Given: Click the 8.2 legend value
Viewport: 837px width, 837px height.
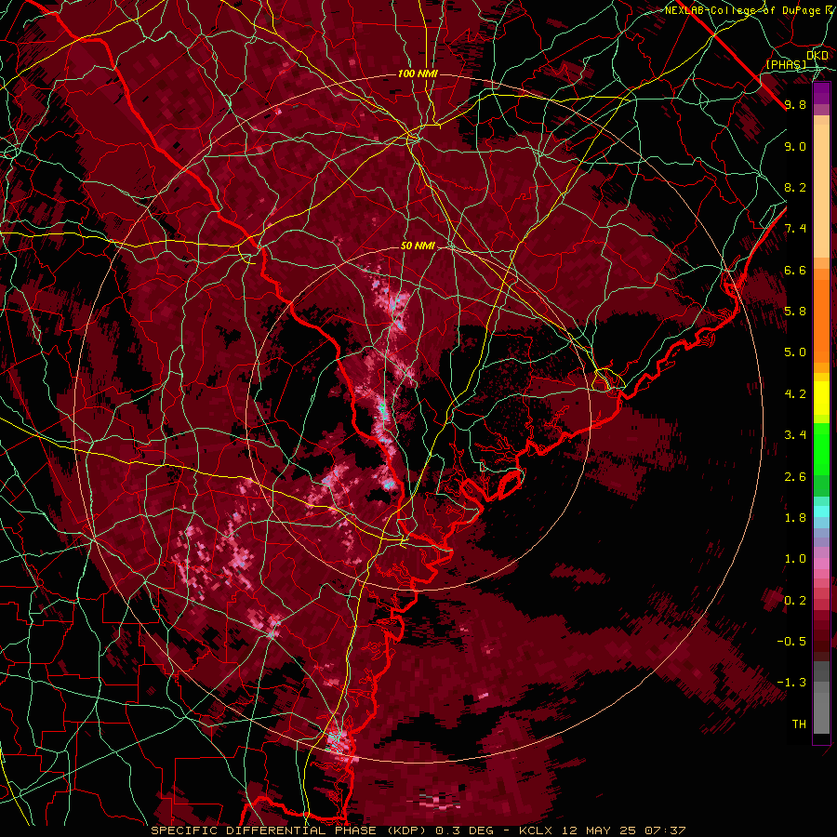Looking at the screenshot, I should tap(795, 187).
